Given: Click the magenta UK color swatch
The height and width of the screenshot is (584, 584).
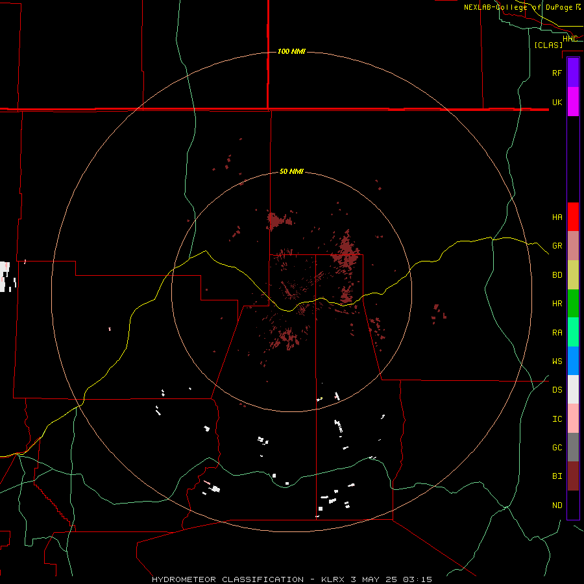Looking at the screenshot, I should [x=573, y=102].
